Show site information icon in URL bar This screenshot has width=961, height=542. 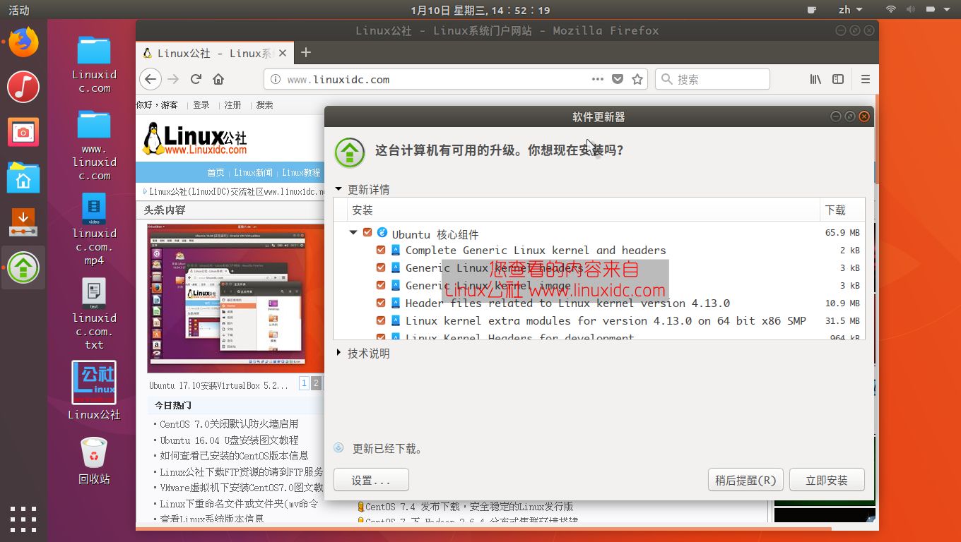[276, 79]
